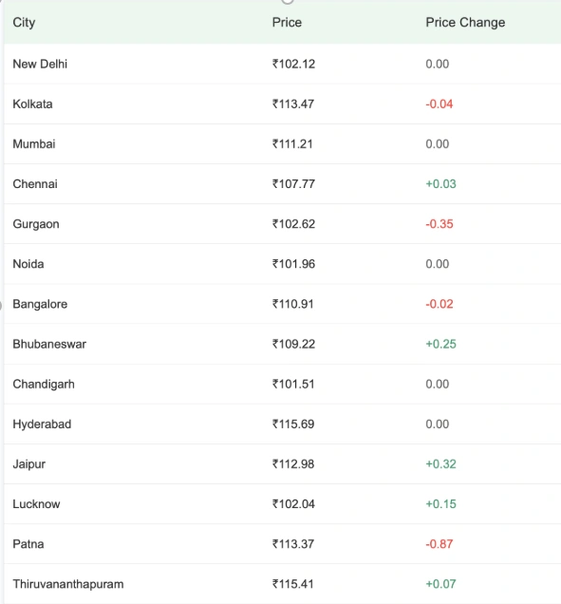Image resolution: width=561 pixels, height=604 pixels.
Task: Click the price ₹115.41
Action: (x=293, y=584)
